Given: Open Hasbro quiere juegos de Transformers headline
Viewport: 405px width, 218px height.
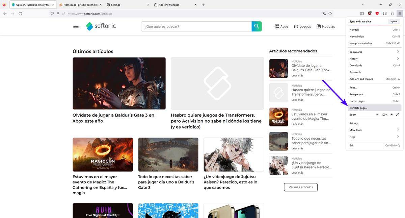Looking at the screenshot, I should [x=216, y=121].
